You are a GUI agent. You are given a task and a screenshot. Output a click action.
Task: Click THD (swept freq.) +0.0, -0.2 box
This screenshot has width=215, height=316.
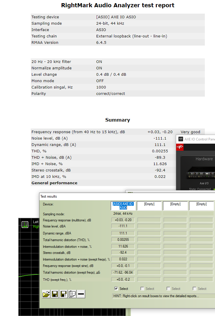(x=123, y=279)
